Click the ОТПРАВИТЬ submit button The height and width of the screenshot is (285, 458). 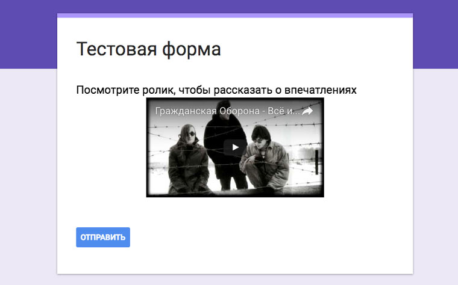tap(103, 237)
